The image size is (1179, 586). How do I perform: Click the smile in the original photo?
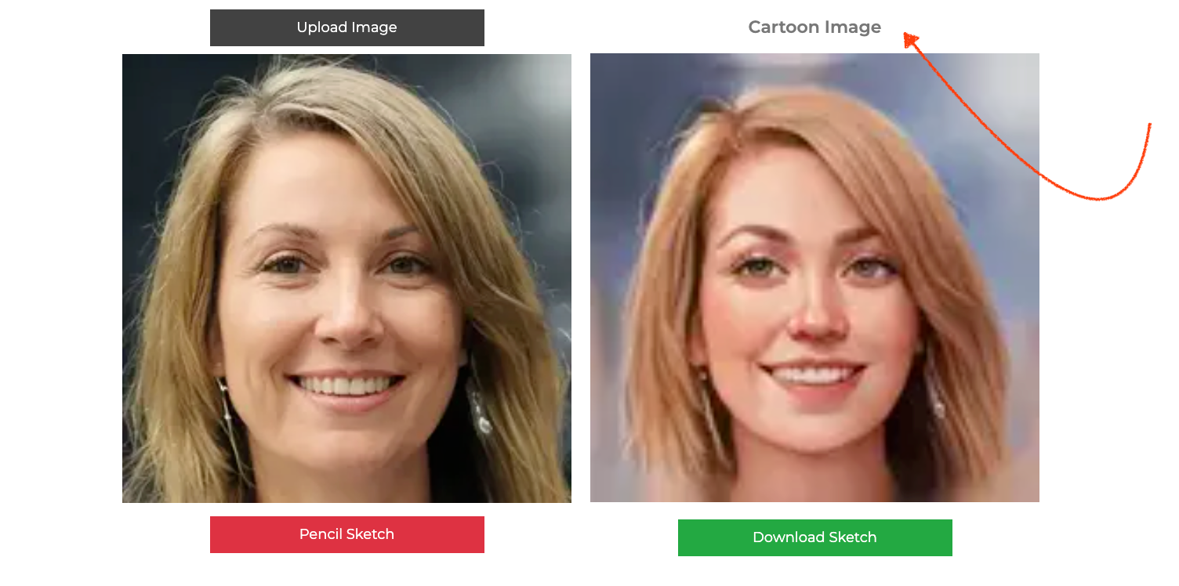coord(346,385)
